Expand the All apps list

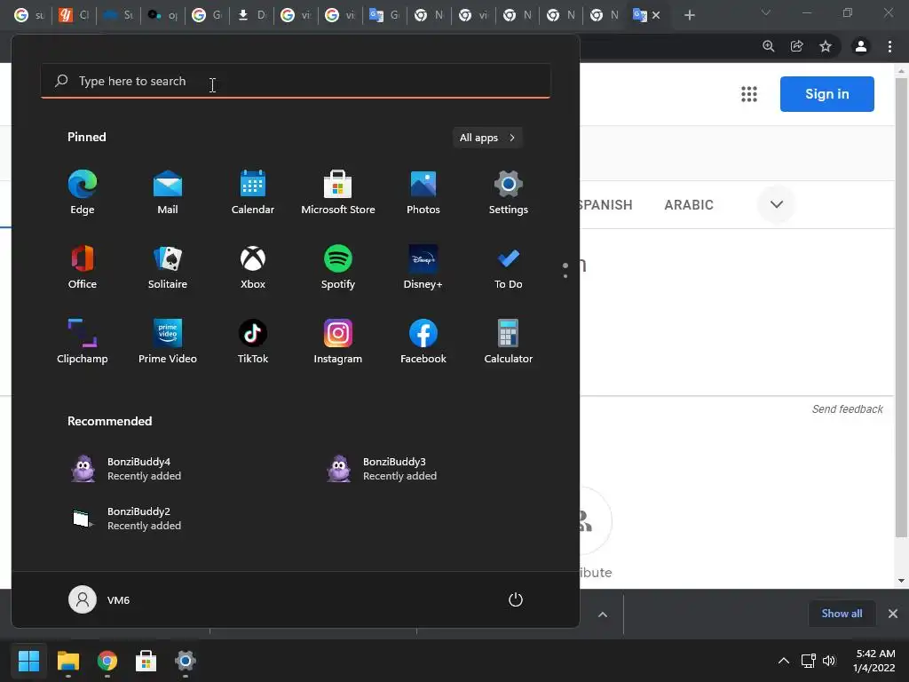click(487, 138)
